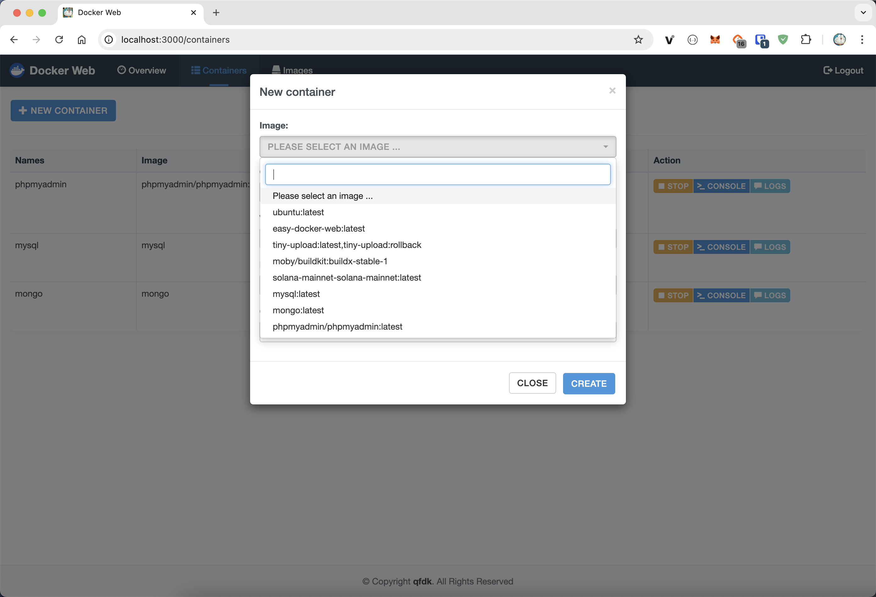Collapse the image select dropdown
The width and height of the screenshot is (876, 597).
pyautogui.click(x=437, y=147)
